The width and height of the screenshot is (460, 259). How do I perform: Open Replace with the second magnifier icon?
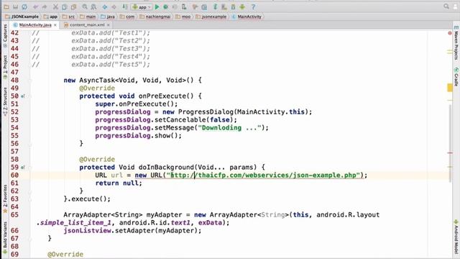pyautogui.click(x=93, y=6)
